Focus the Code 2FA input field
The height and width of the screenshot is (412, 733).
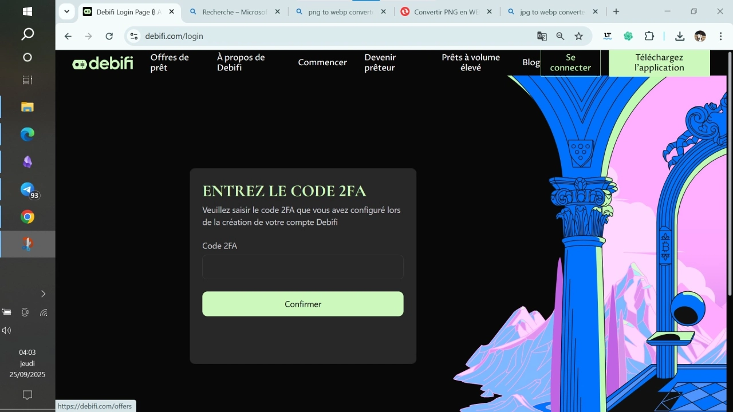tap(302, 267)
